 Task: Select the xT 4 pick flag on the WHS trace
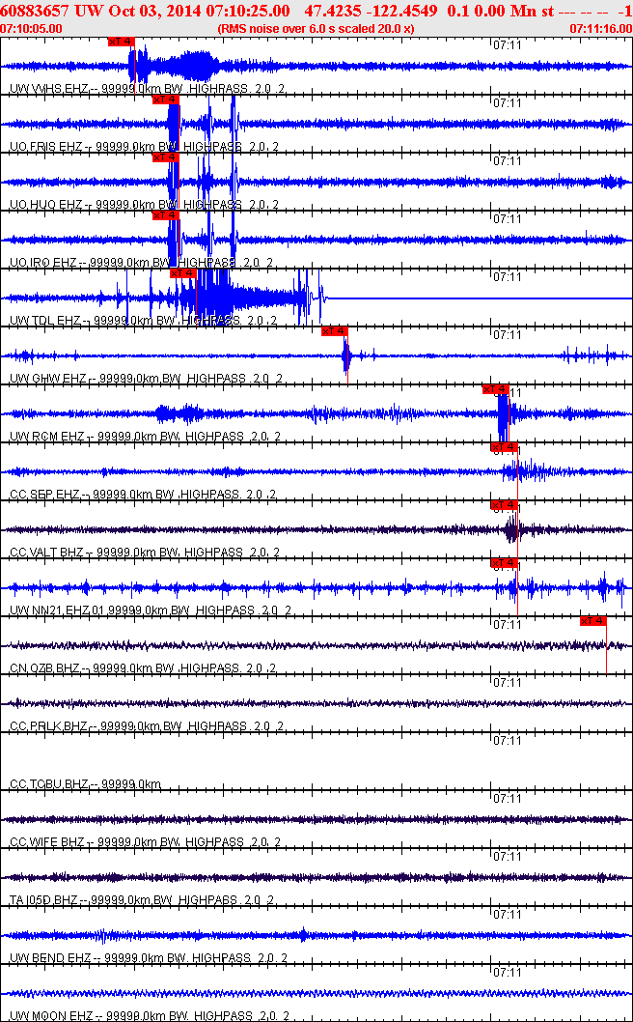pyautogui.click(x=122, y=42)
